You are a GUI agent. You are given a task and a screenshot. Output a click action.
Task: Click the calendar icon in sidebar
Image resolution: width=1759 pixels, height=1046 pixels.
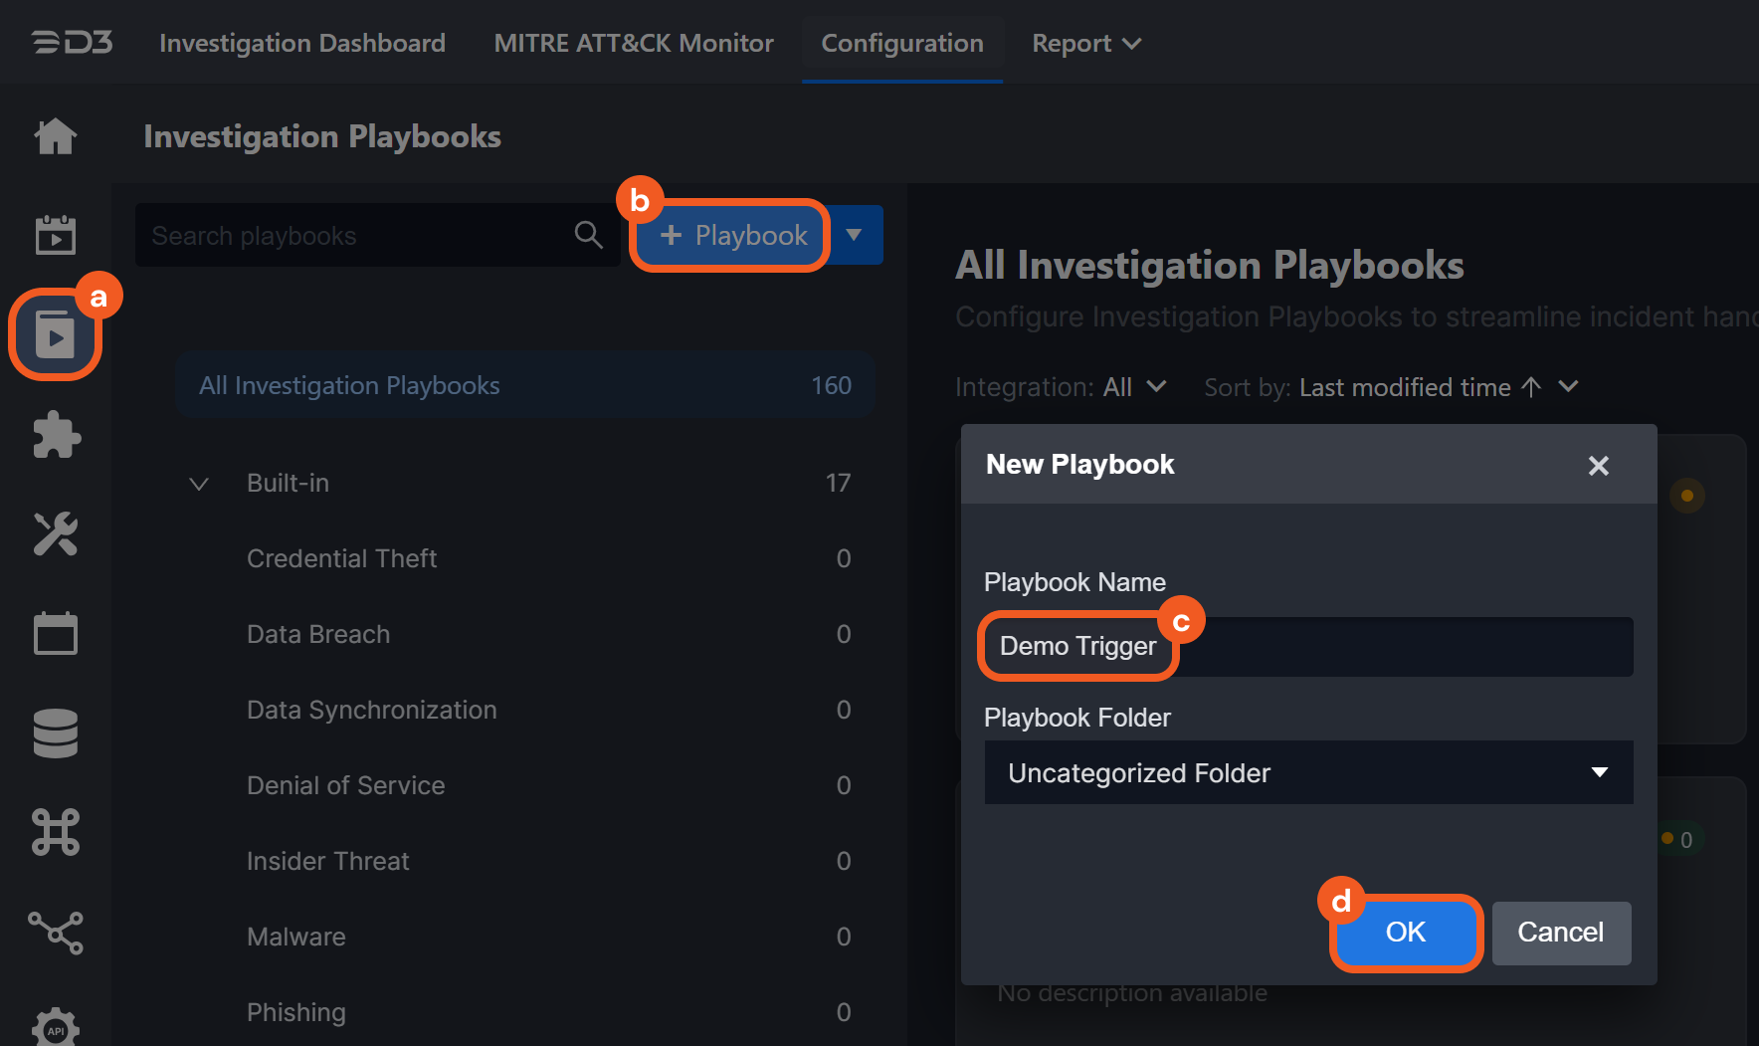[x=56, y=634]
